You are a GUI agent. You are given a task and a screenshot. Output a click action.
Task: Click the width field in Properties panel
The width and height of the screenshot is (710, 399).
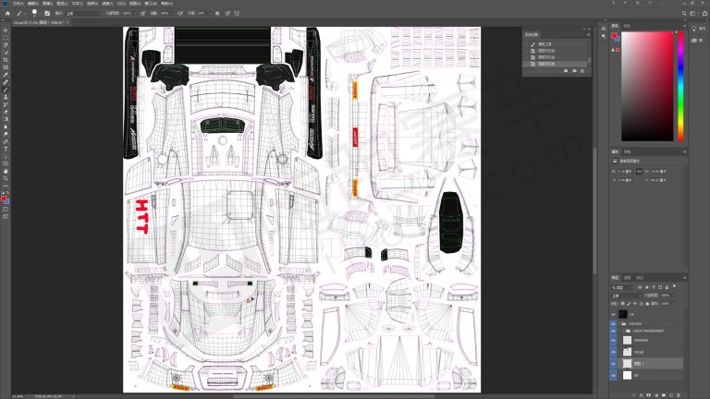[624, 172]
